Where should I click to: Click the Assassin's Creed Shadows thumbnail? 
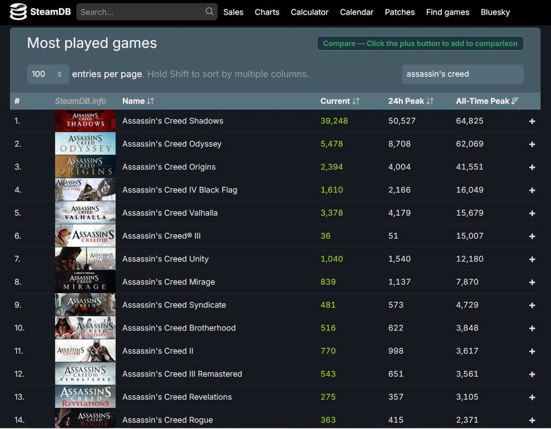pos(85,121)
